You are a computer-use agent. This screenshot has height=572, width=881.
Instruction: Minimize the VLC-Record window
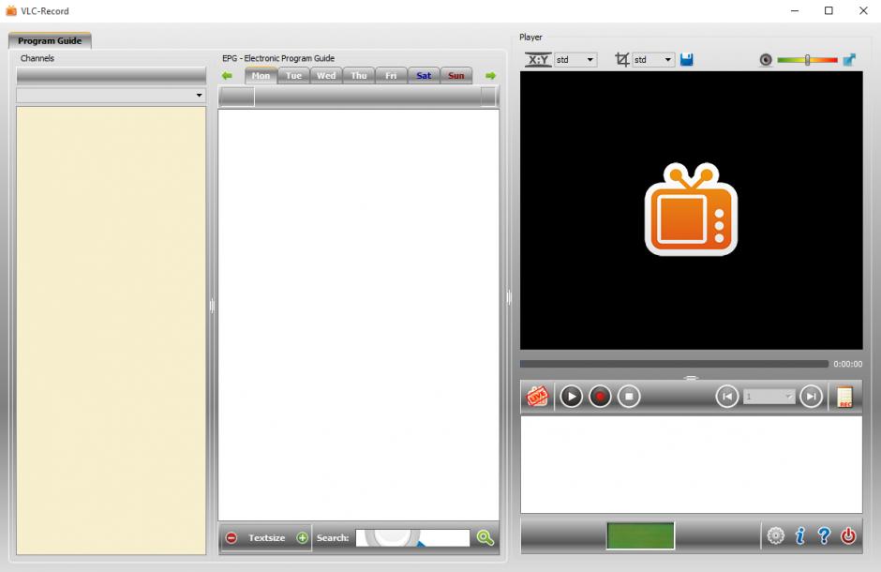pyautogui.click(x=795, y=10)
